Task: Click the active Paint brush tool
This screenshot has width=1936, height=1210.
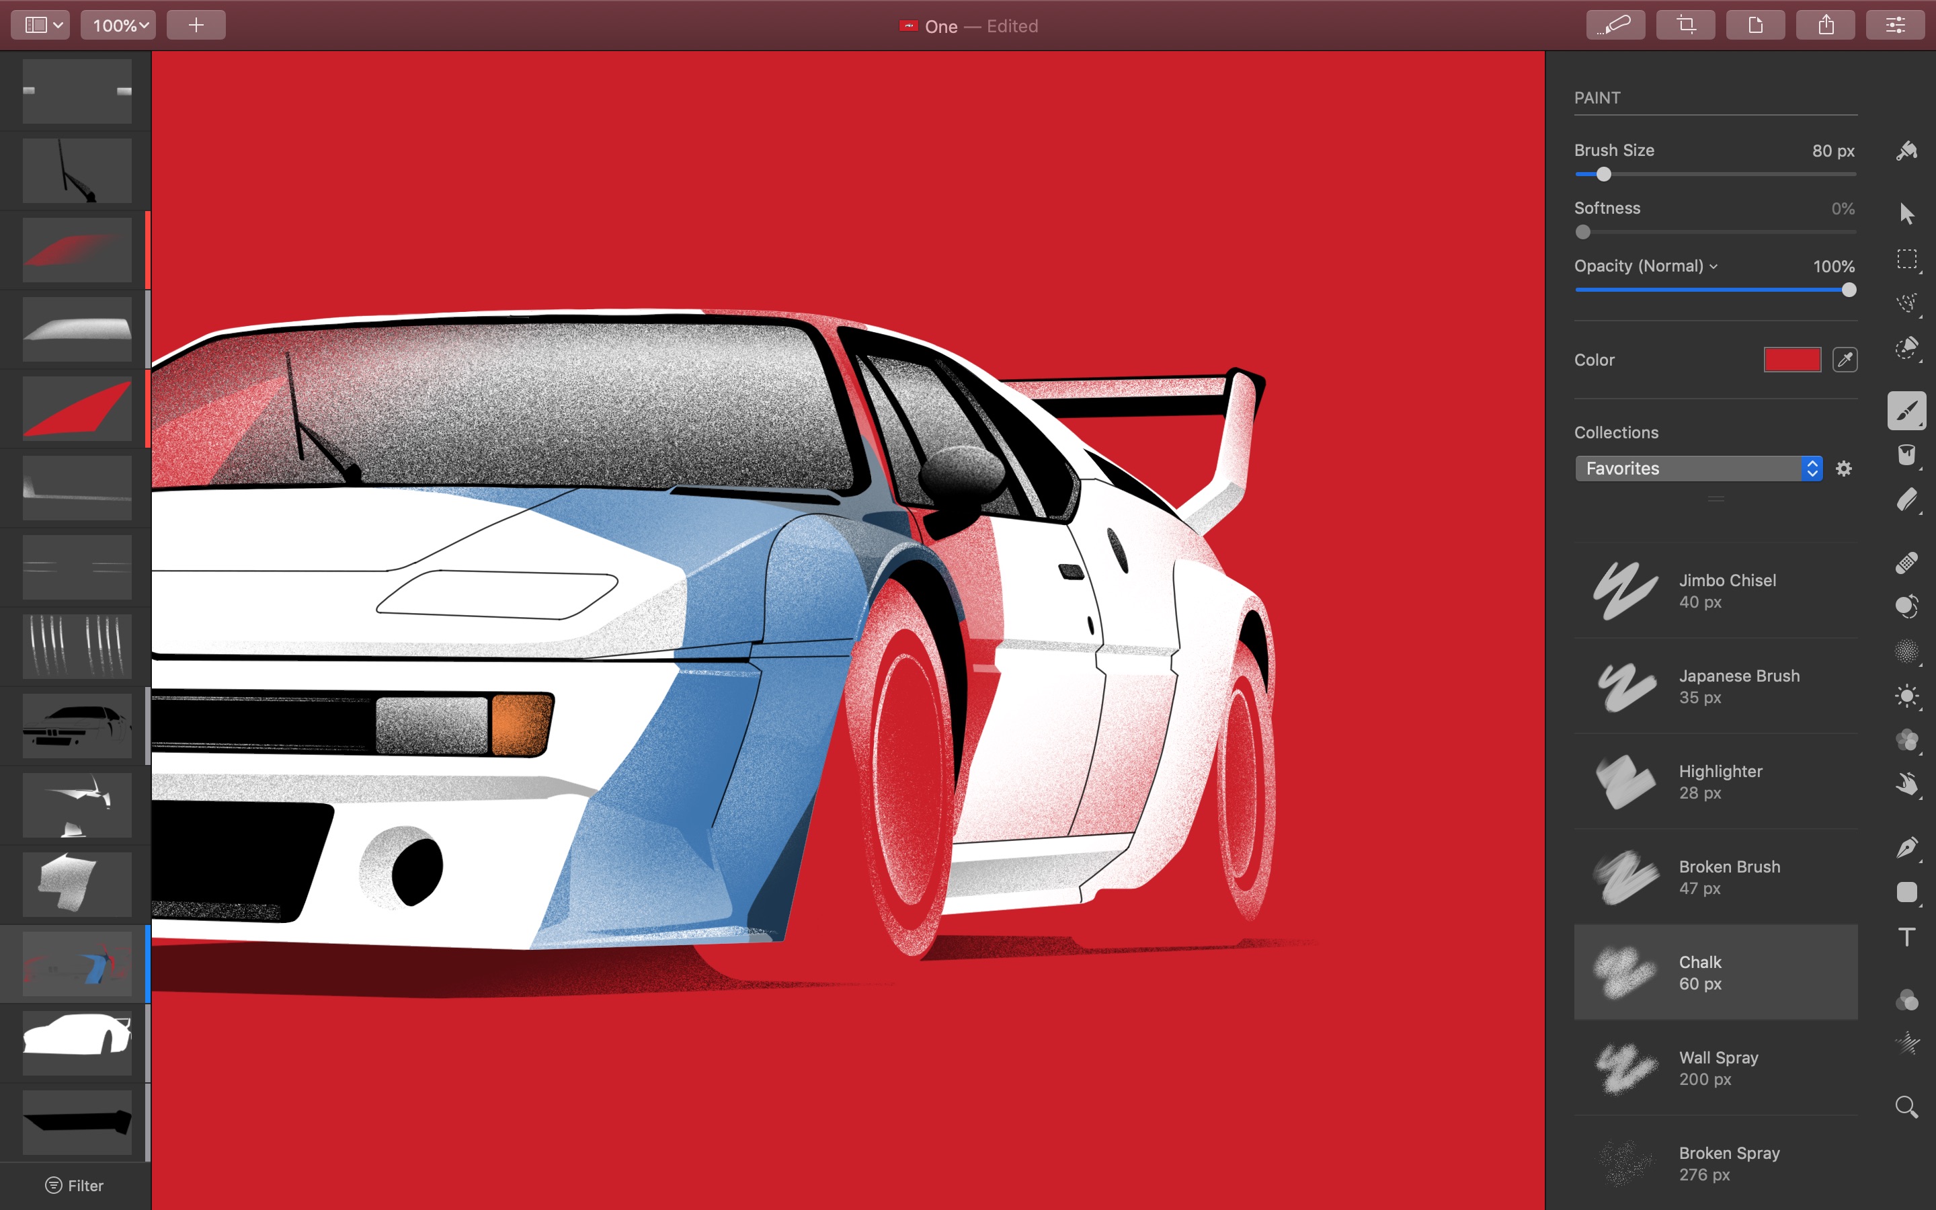Action: (1906, 411)
